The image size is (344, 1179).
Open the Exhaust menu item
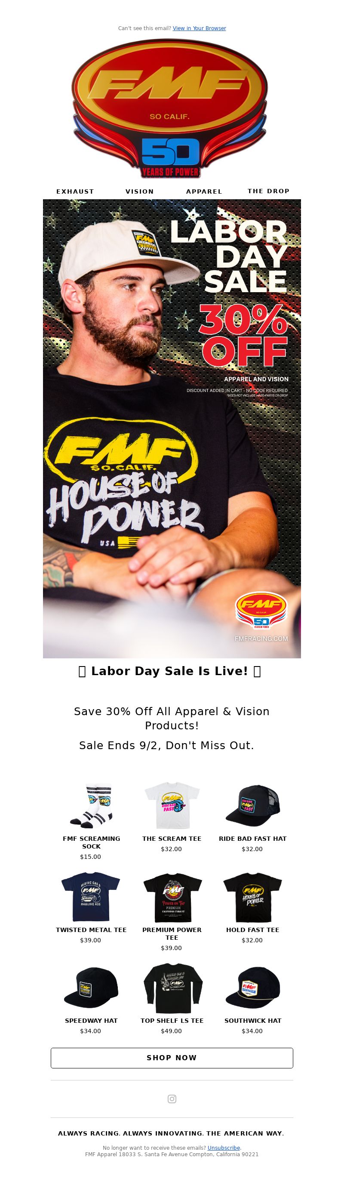tap(75, 191)
